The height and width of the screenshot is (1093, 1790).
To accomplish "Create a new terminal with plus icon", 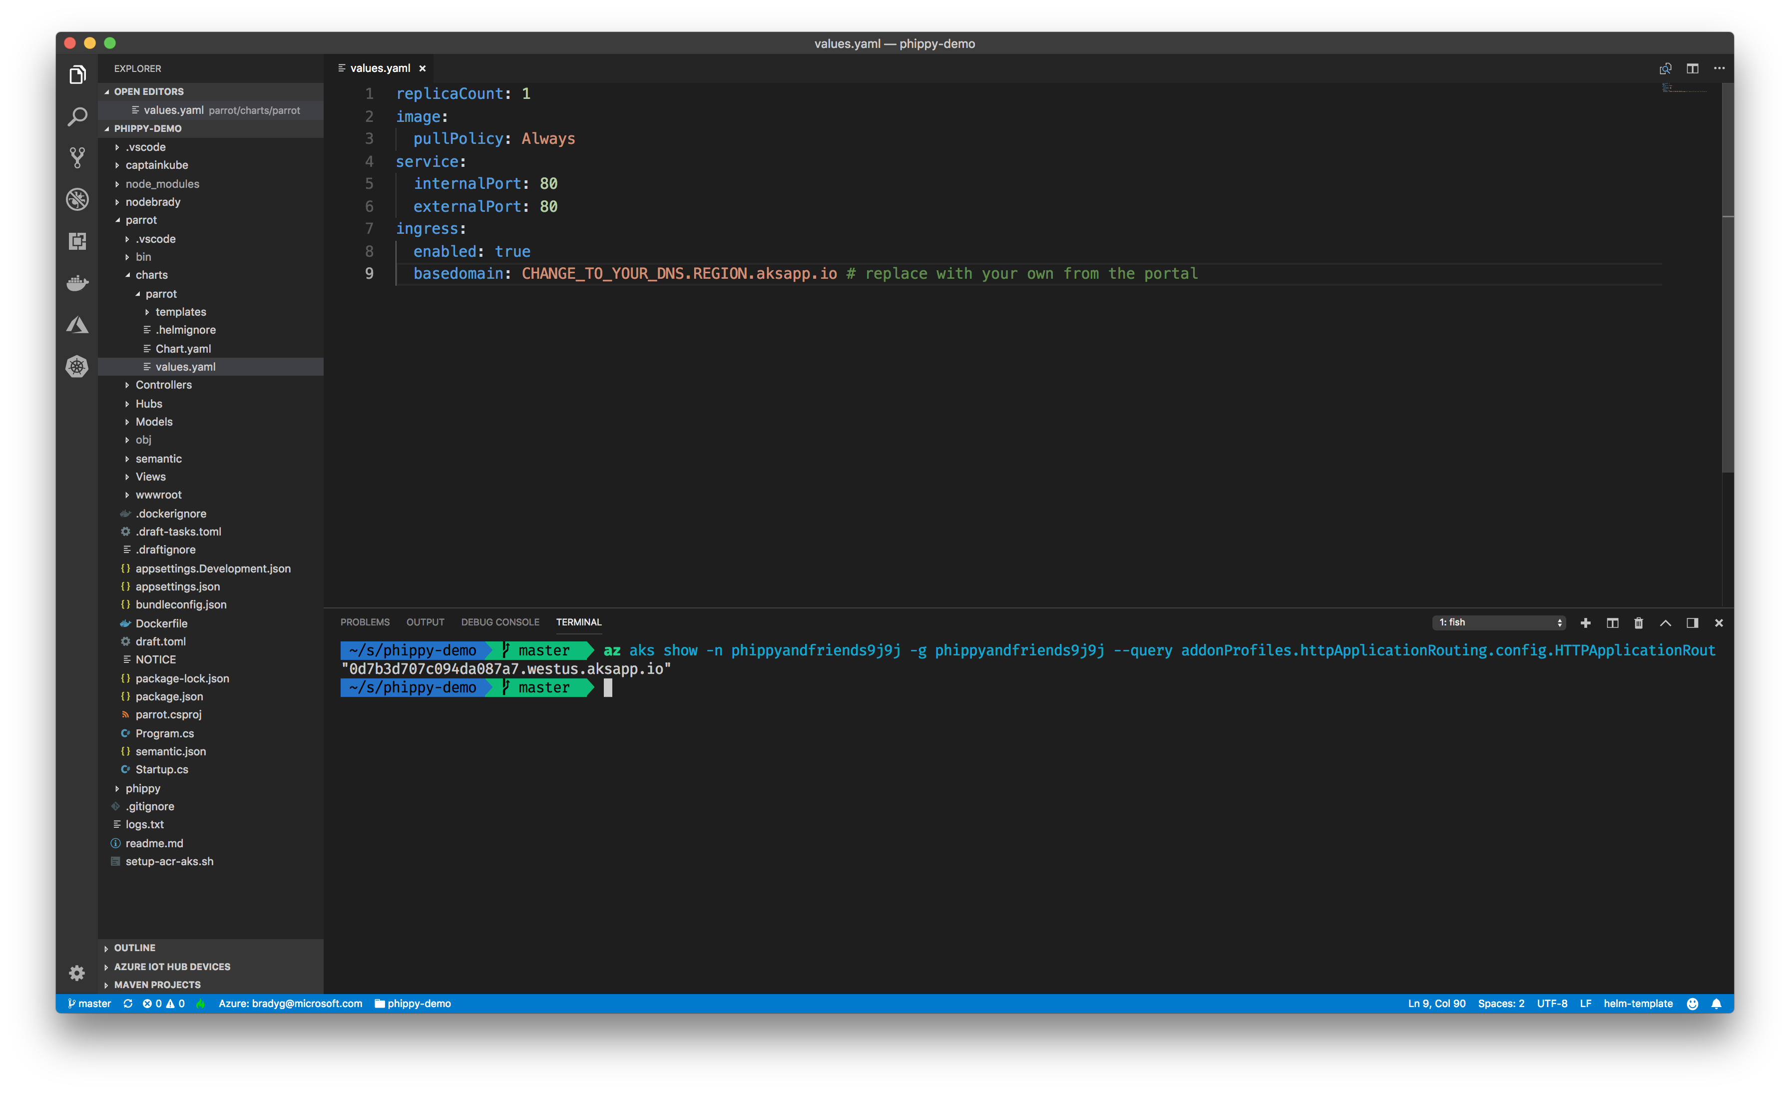I will coord(1585,623).
